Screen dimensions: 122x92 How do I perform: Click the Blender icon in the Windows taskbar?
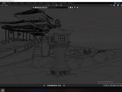tap(3, 90)
